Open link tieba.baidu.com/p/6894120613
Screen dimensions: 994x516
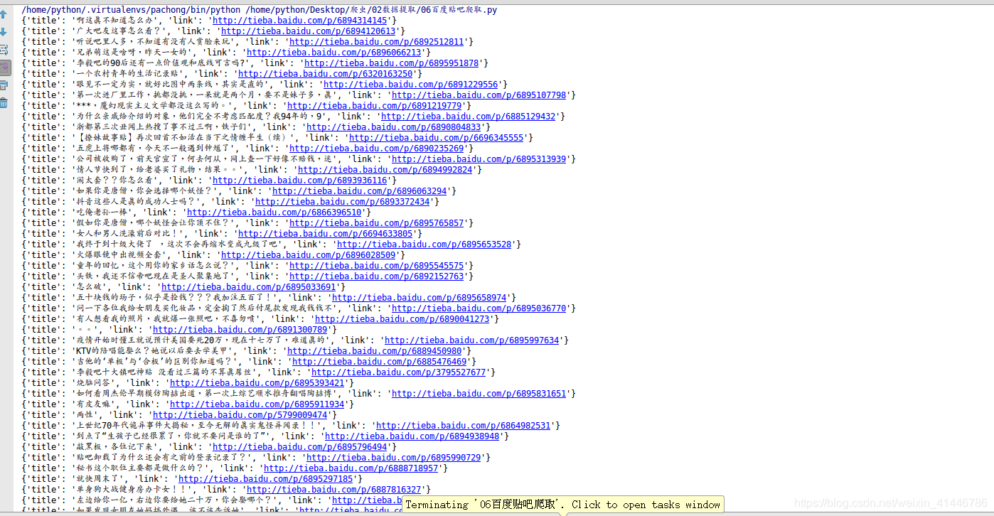point(309,31)
